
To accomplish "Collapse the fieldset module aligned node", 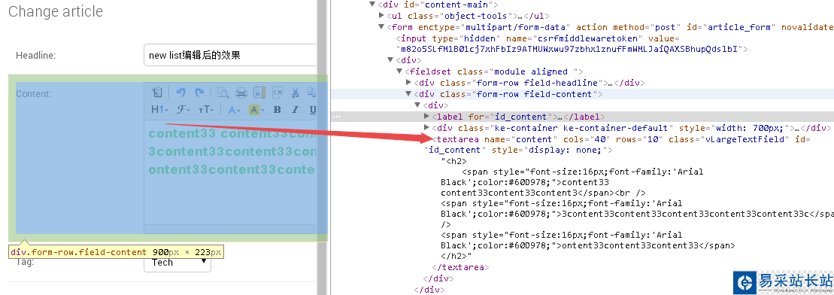I will [399, 71].
